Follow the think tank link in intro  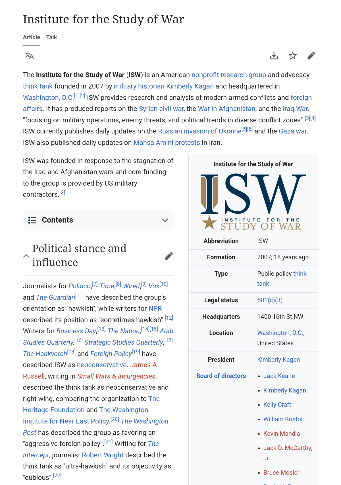[38, 86]
